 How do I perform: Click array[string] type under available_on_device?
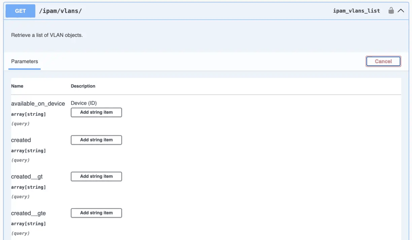click(x=28, y=114)
